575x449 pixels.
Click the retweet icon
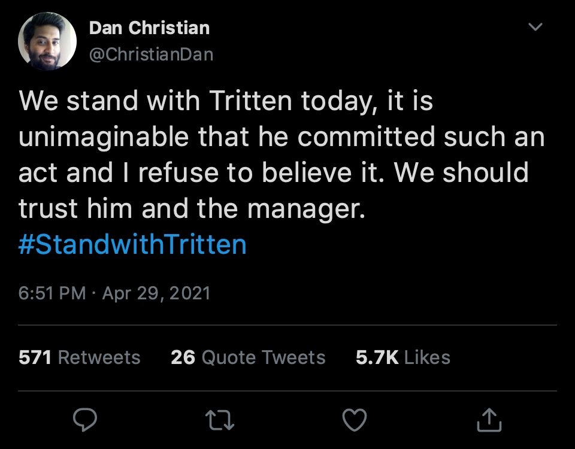(x=220, y=420)
